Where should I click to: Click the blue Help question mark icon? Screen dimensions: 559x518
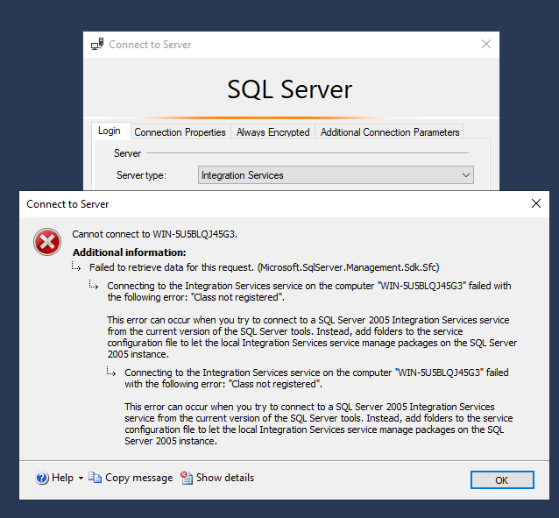point(42,478)
